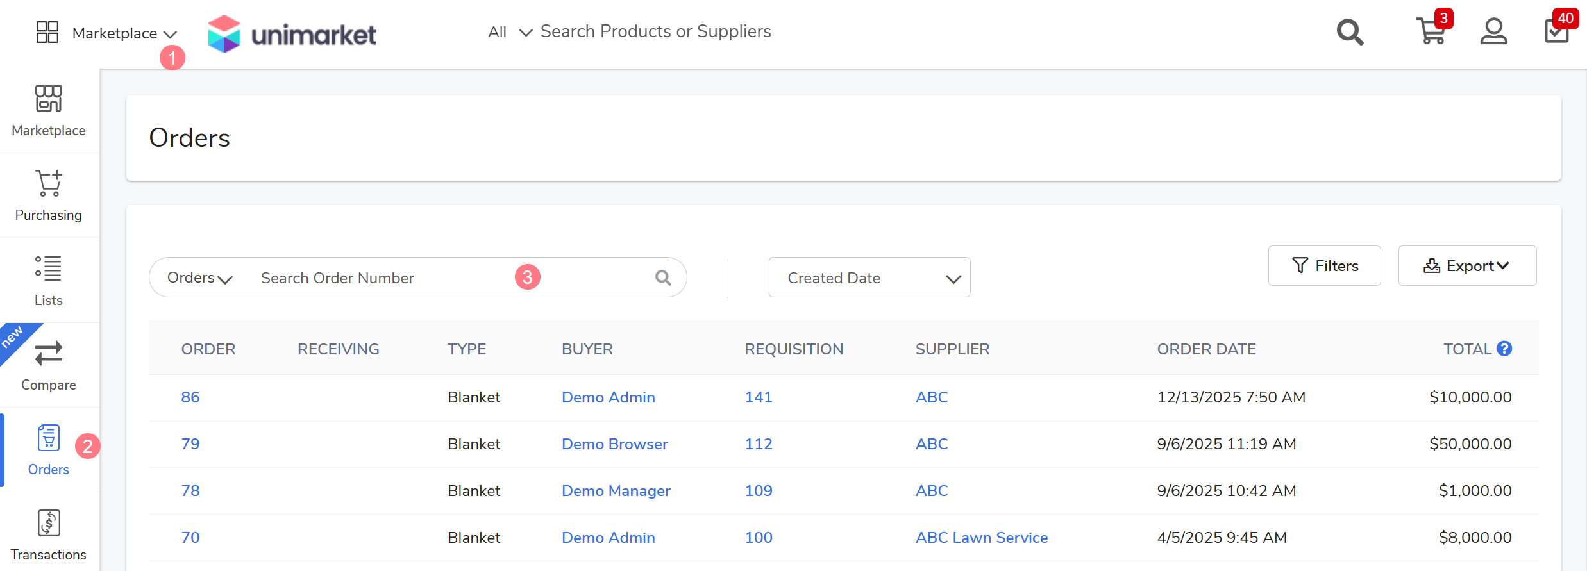Screen dimensions: 1587x571
Task: Click the order search magnifier icon
Action: (x=663, y=277)
